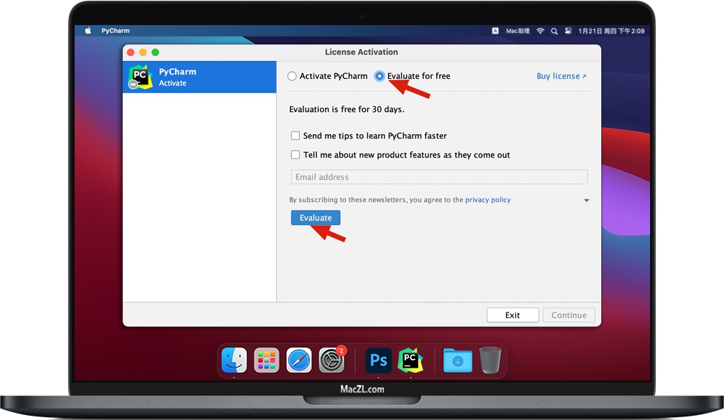
Task: Click the input source icon in menu bar
Action: [x=495, y=31]
